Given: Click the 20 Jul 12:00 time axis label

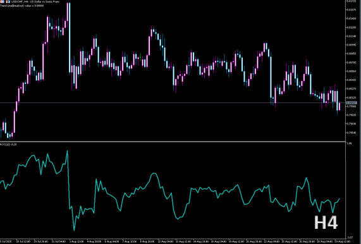Looking at the screenshot, I should [x=23, y=241].
